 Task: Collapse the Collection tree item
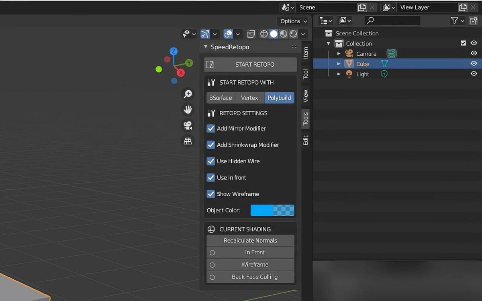click(x=329, y=43)
